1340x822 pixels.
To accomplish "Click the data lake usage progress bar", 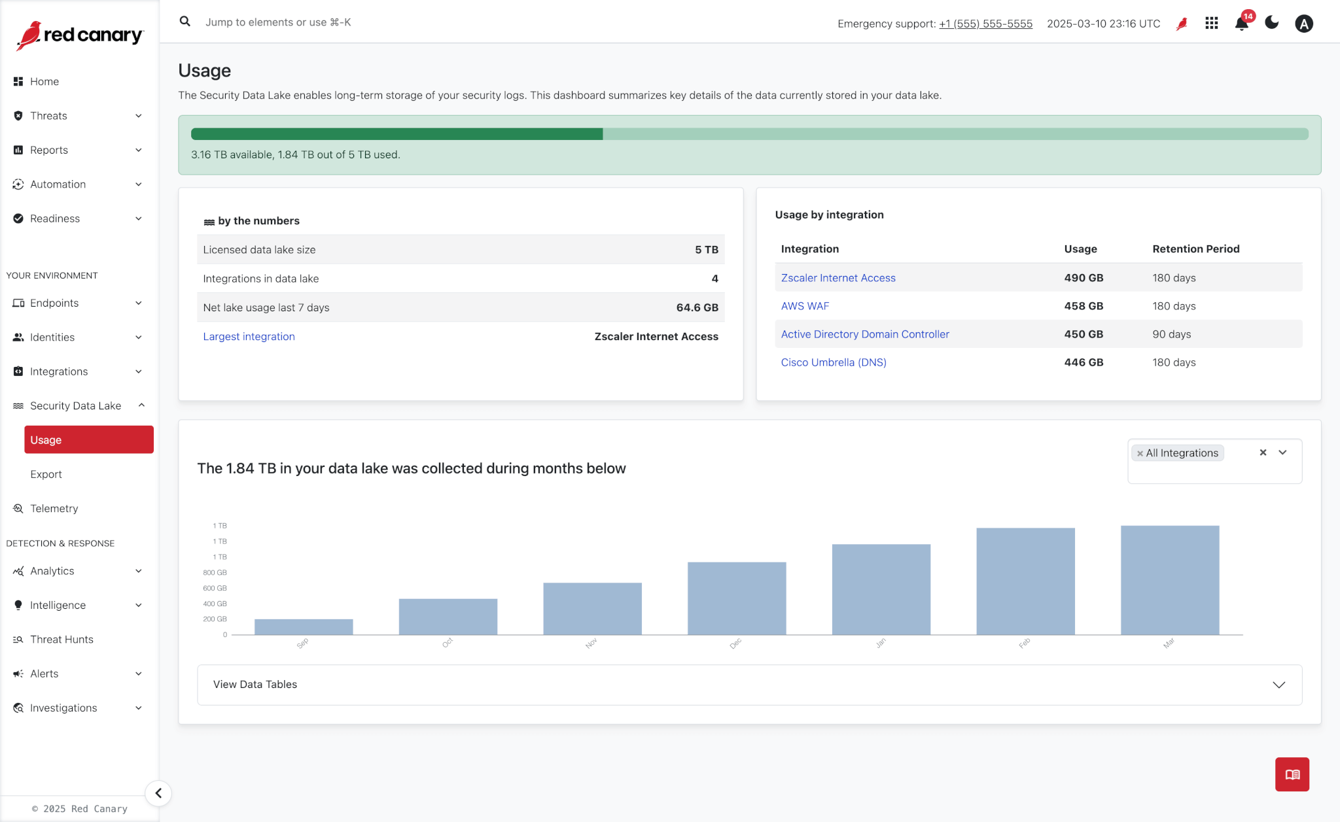I will [749, 134].
